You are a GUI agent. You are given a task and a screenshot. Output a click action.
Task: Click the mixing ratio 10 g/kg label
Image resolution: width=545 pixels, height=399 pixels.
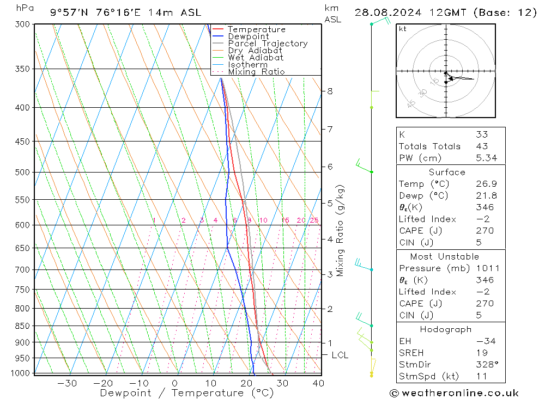pos(263,220)
